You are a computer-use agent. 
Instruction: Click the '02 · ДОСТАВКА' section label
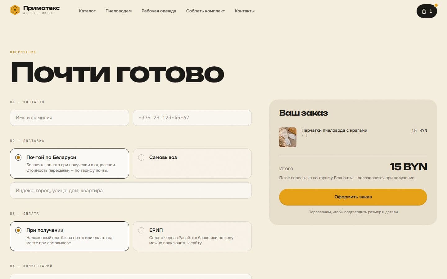27,141
